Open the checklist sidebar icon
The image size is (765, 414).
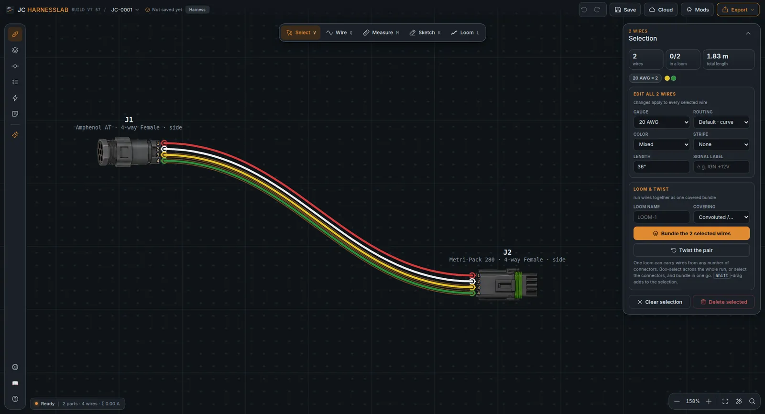[15, 82]
